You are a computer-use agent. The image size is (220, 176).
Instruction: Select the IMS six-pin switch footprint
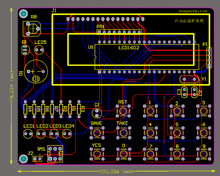point(55,154)
